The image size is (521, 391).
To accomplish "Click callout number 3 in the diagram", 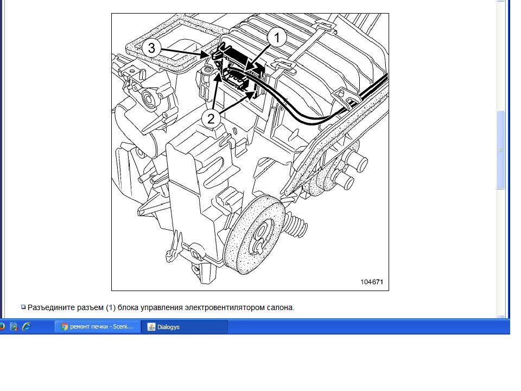I will (x=151, y=48).
